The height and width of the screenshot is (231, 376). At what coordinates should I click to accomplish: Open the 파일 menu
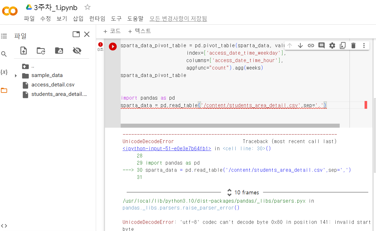pos(29,19)
